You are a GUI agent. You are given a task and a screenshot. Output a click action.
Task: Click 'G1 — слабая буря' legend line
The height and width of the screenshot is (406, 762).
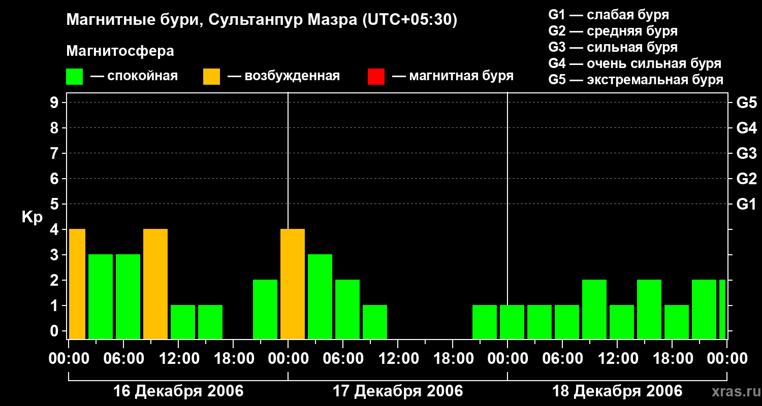[609, 15]
